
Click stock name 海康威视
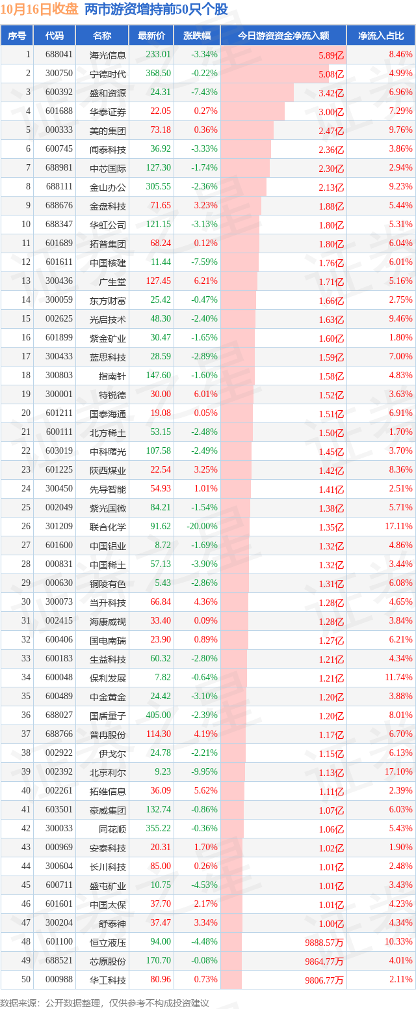pyautogui.click(x=108, y=621)
